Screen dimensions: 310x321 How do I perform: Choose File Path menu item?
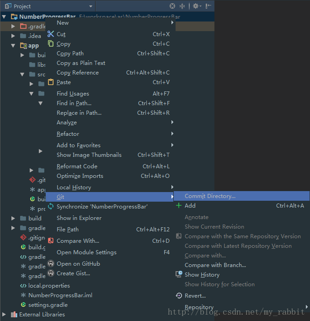110,229
